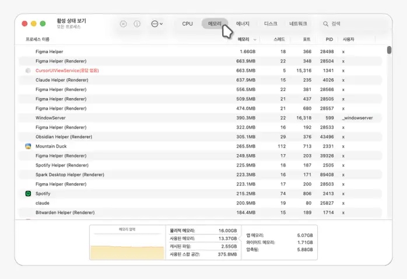Select Claude Helper (Renderer) row
The width and height of the screenshot is (407, 279).
[200, 80]
